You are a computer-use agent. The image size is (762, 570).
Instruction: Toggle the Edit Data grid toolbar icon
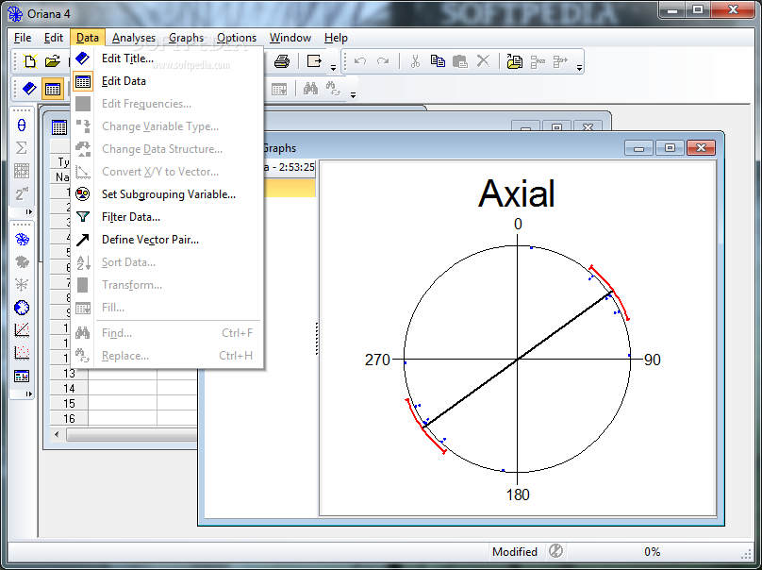click(53, 89)
